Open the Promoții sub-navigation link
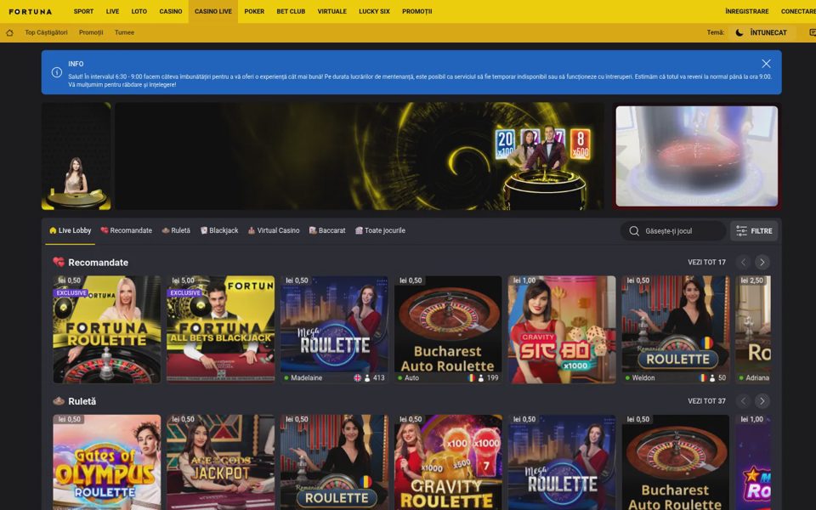Screen dimensions: 816x510 coord(91,33)
